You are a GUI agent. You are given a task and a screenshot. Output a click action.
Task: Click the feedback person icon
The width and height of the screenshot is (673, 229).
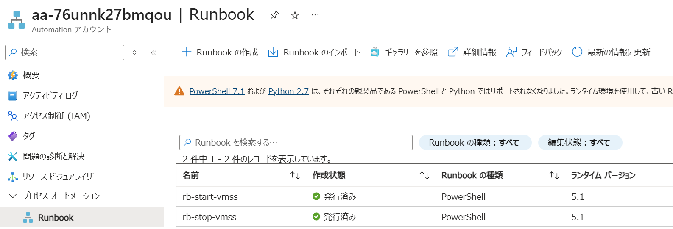click(511, 52)
